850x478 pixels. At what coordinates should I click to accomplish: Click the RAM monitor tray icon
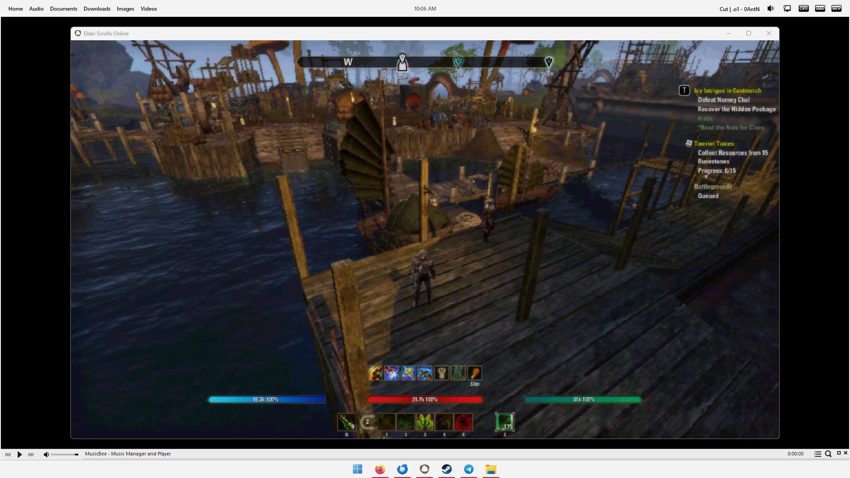(820, 8)
